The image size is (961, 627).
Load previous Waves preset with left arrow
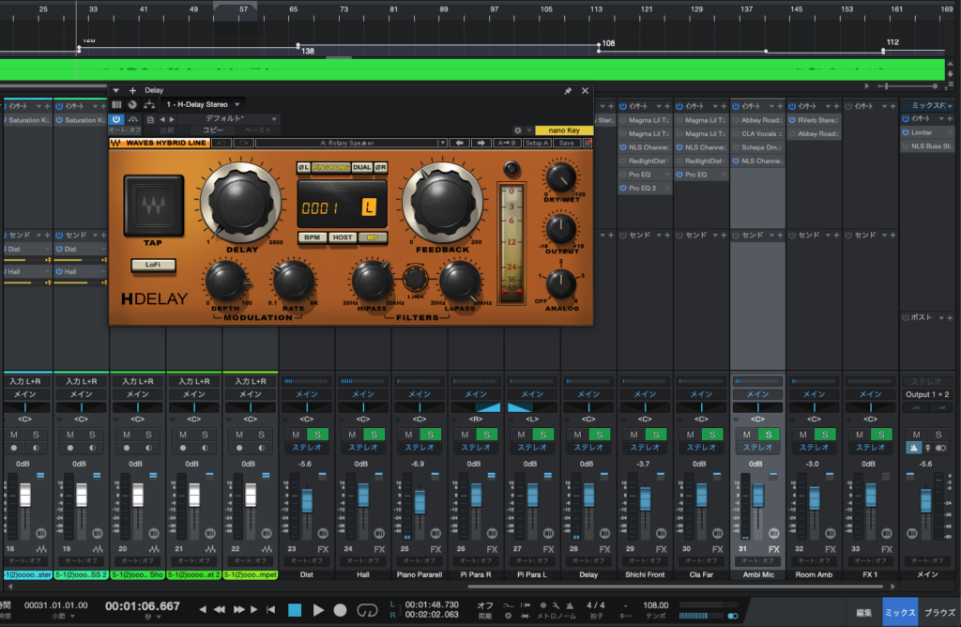459,143
